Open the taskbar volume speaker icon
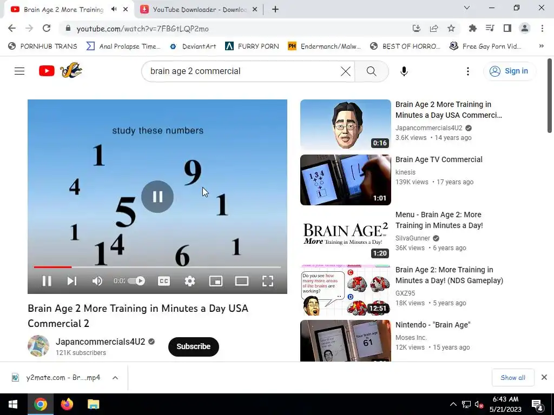 click(x=479, y=404)
